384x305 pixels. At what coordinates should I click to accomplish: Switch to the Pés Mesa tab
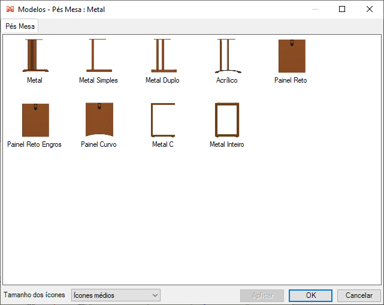click(x=20, y=26)
